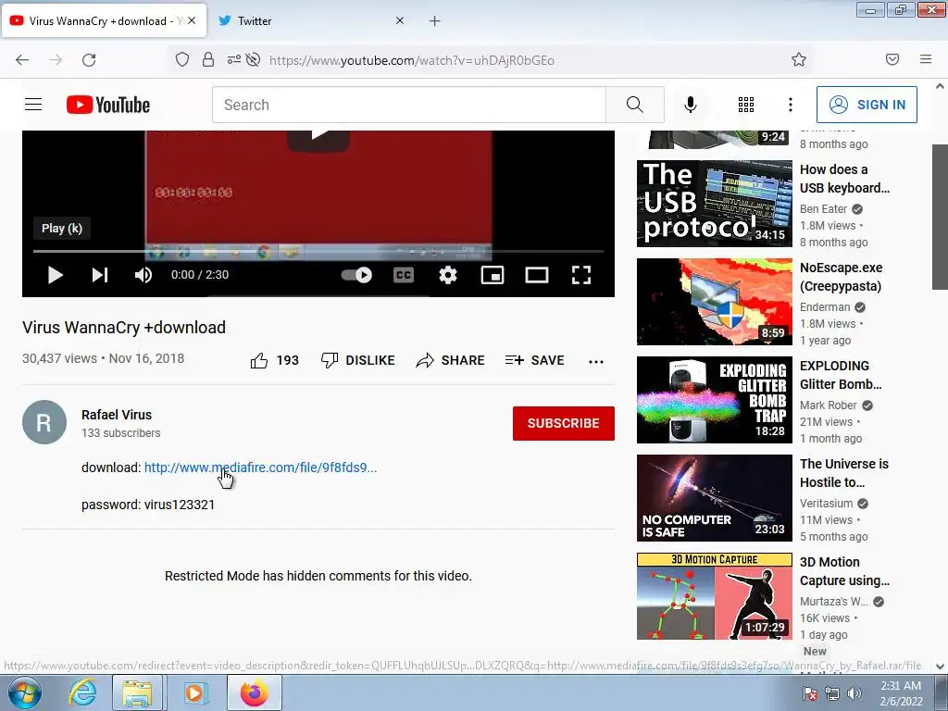Close the Twitter tab

click(400, 20)
